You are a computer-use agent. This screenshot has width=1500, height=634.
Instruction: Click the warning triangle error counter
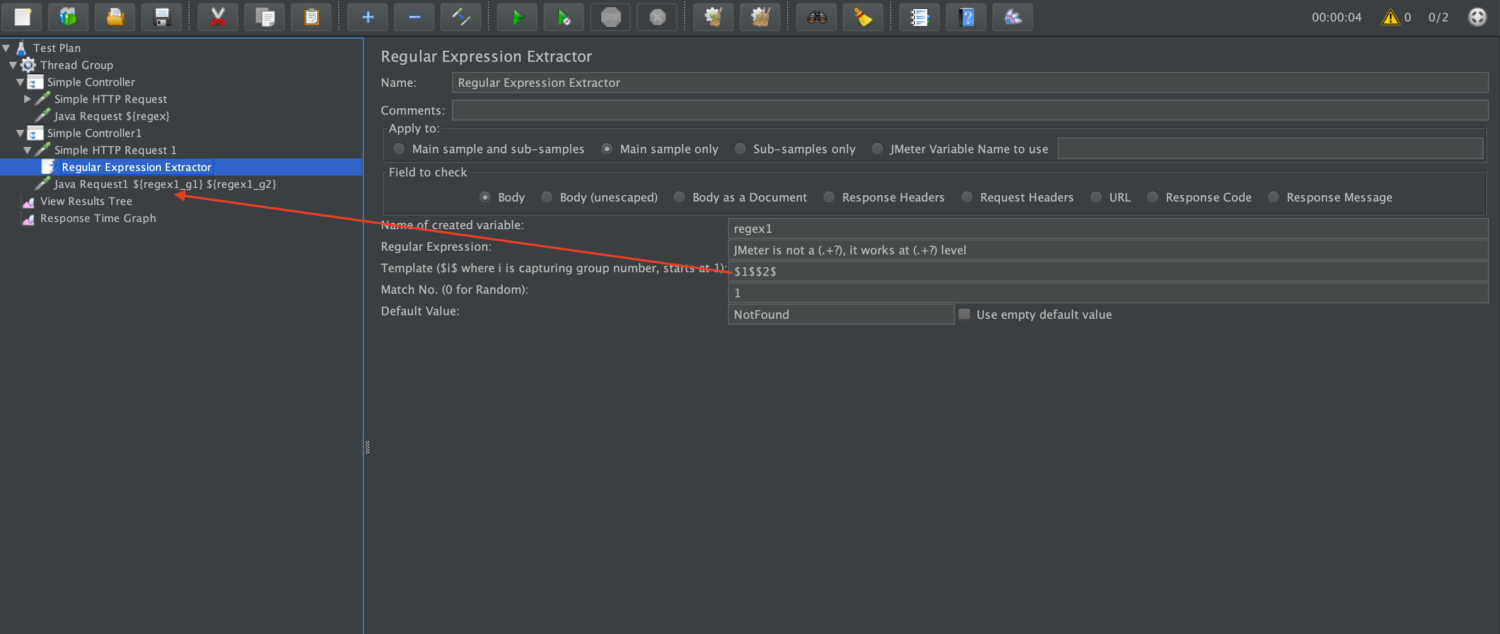[x=1390, y=17]
